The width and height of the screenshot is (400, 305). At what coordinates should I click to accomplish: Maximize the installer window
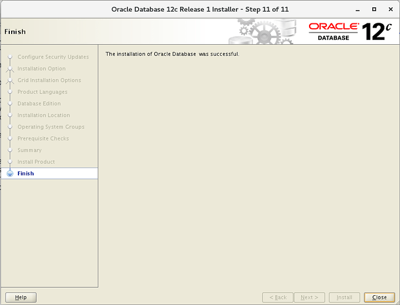[374, 9]
